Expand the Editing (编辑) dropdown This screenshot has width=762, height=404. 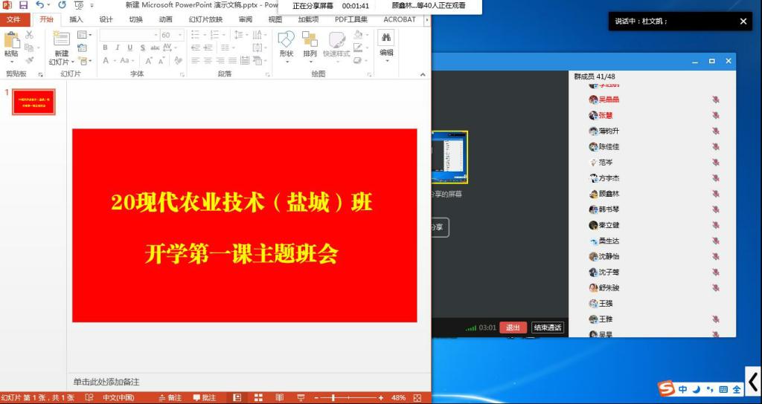point(386,45)
